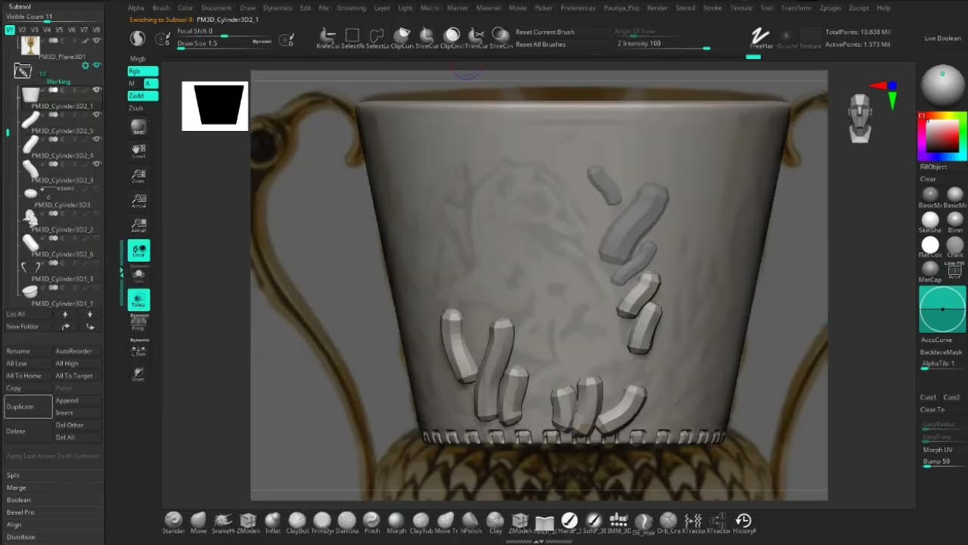
Task: Toggle the Rgb channel button
Action: click(143, 71)
